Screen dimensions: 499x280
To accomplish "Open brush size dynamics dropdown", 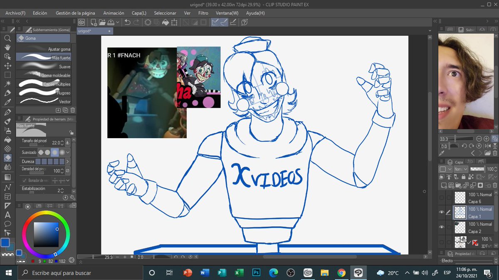I will [x=68, y=143].
